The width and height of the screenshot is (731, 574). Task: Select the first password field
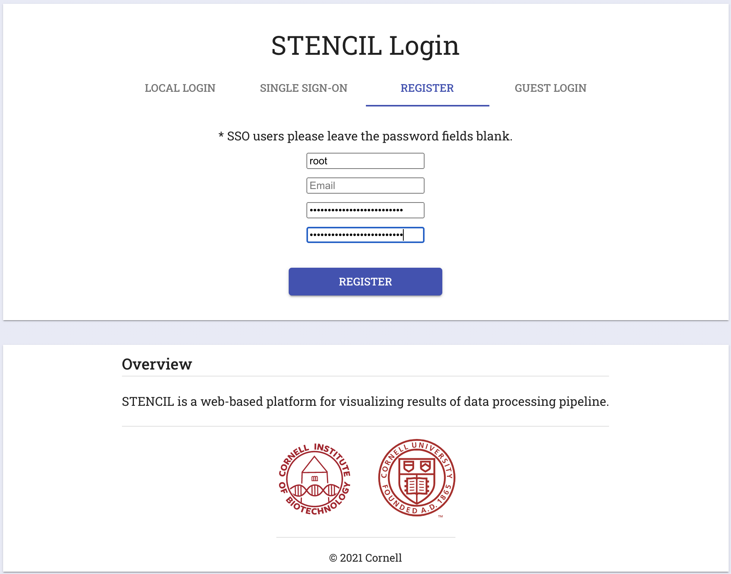(365, 210)
